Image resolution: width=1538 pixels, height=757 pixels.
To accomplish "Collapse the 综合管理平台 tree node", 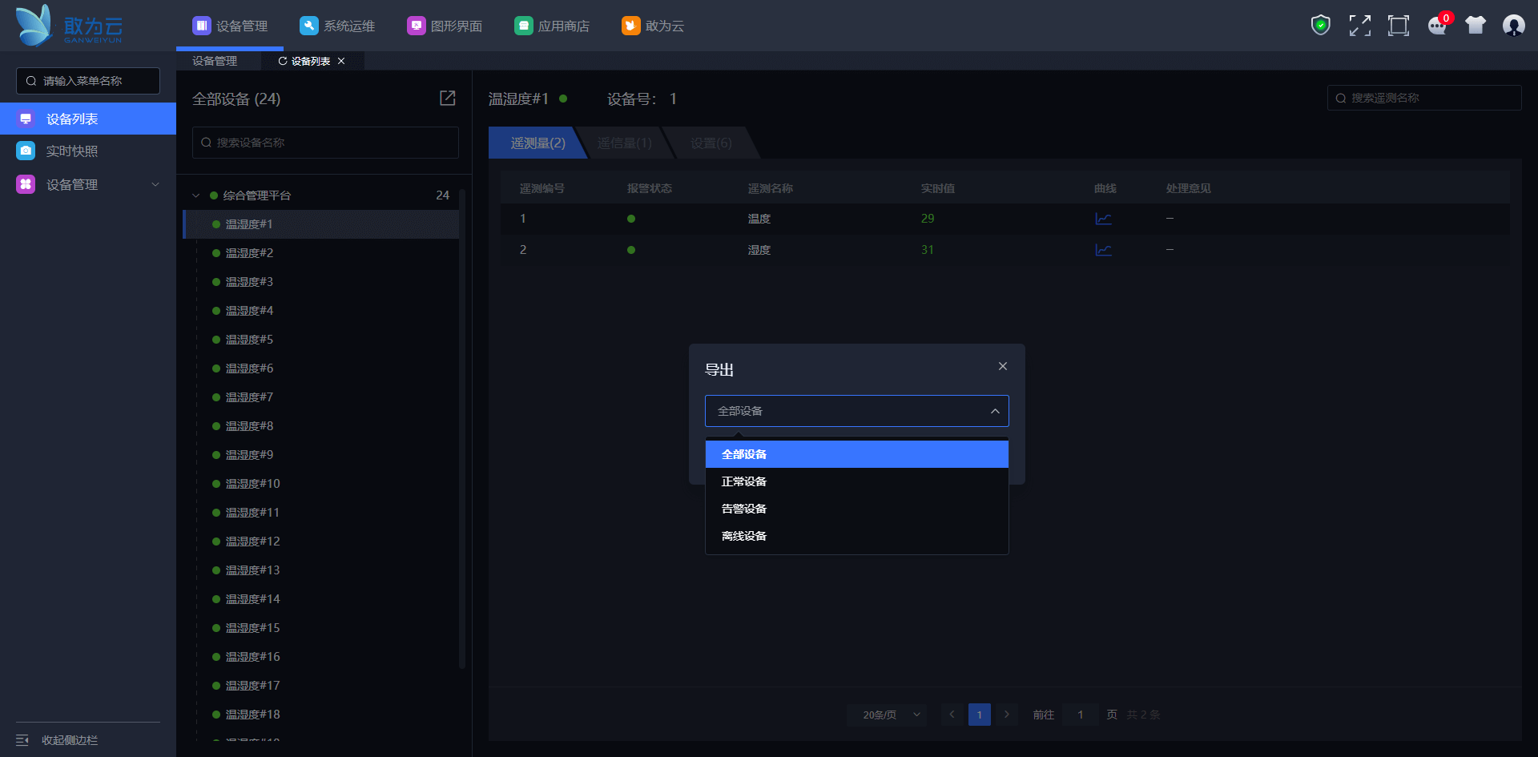I will [196, 195].
